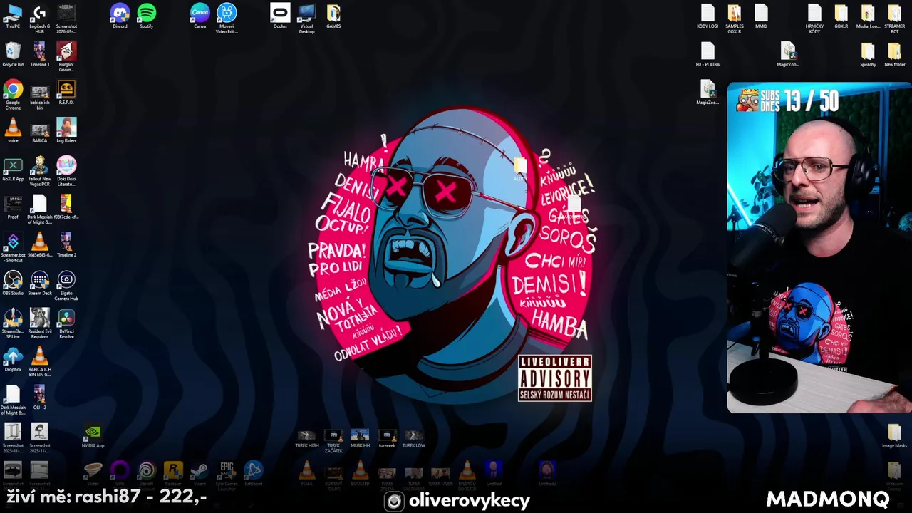Launch Burglin' Gnomes game shortcut
This screenshot has width=912, height=513.
[66, 56]
